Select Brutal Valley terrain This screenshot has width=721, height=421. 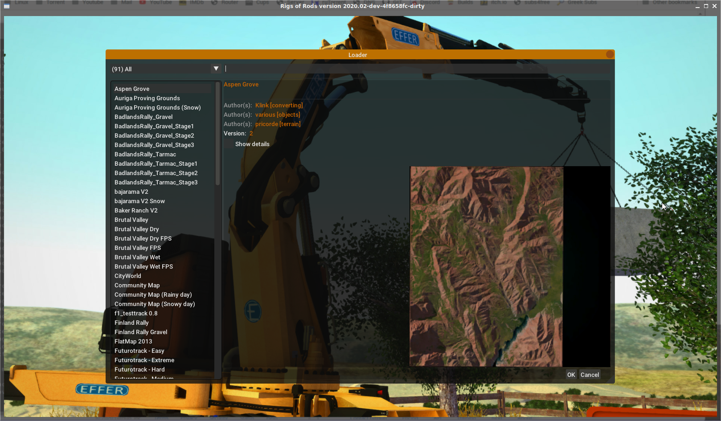(163, 220)
